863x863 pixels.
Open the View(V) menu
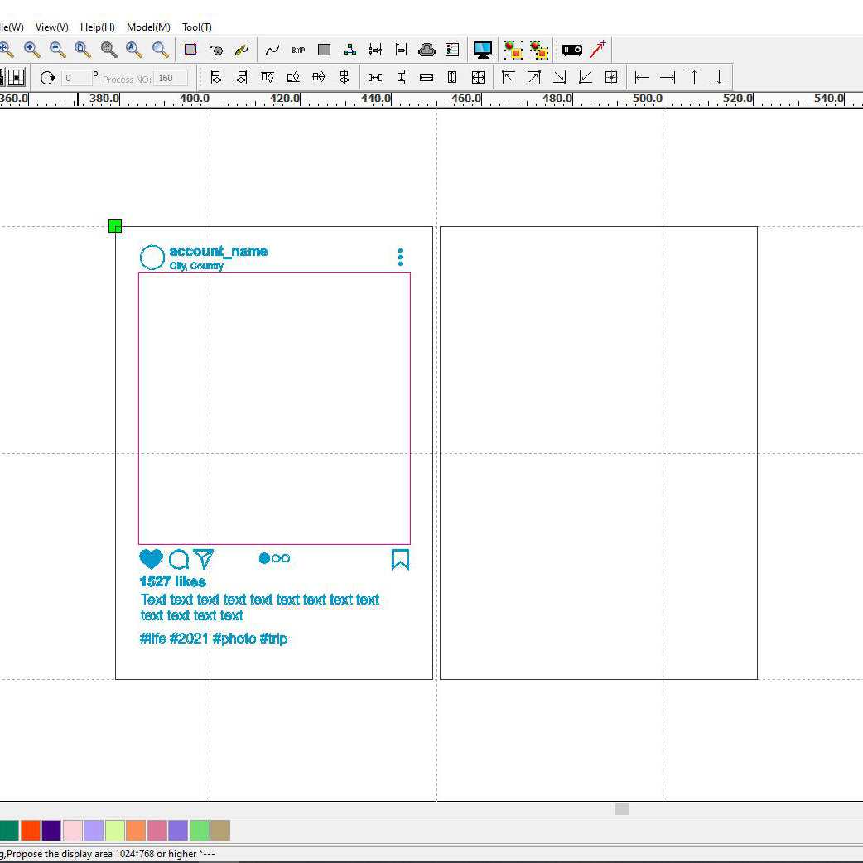pyautogui.click(x=52, y=27)
